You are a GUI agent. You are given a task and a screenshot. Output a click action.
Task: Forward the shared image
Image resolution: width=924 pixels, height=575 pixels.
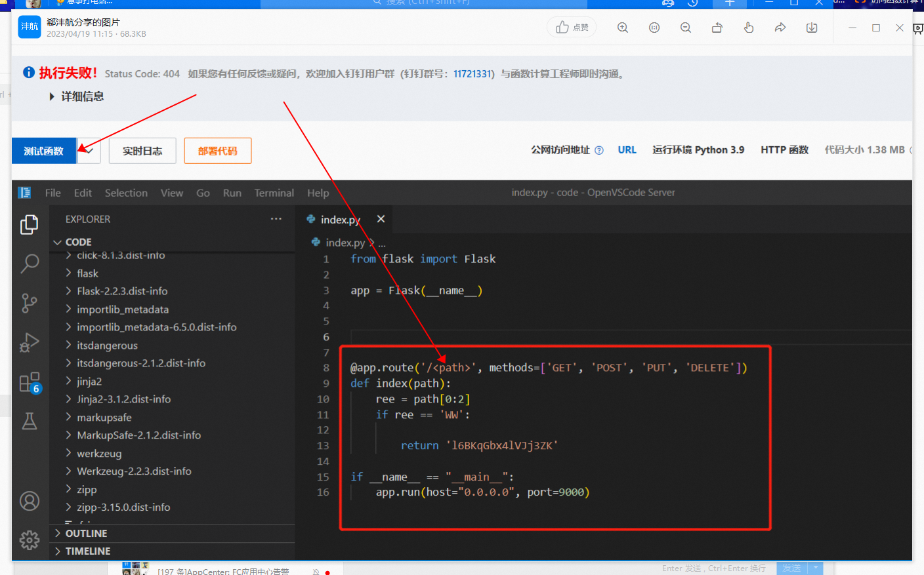tap(780, 28)
